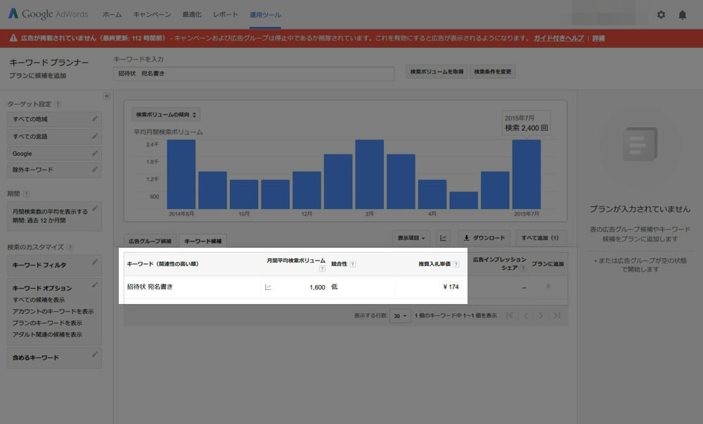Select アカウントのキーワードを表示 option
The image size is (703, 424).
click(x=53, y=311)
